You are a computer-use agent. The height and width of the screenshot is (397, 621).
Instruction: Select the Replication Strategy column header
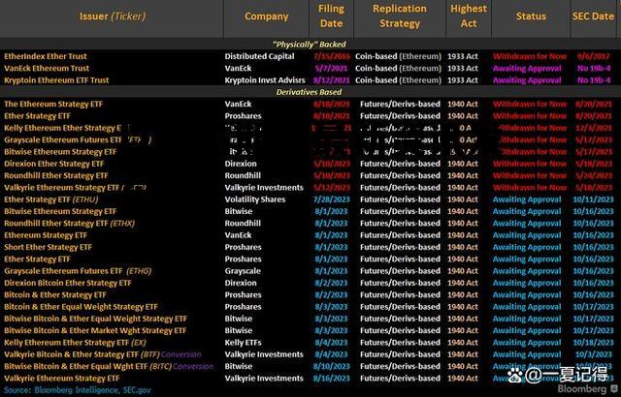[400, 15]
